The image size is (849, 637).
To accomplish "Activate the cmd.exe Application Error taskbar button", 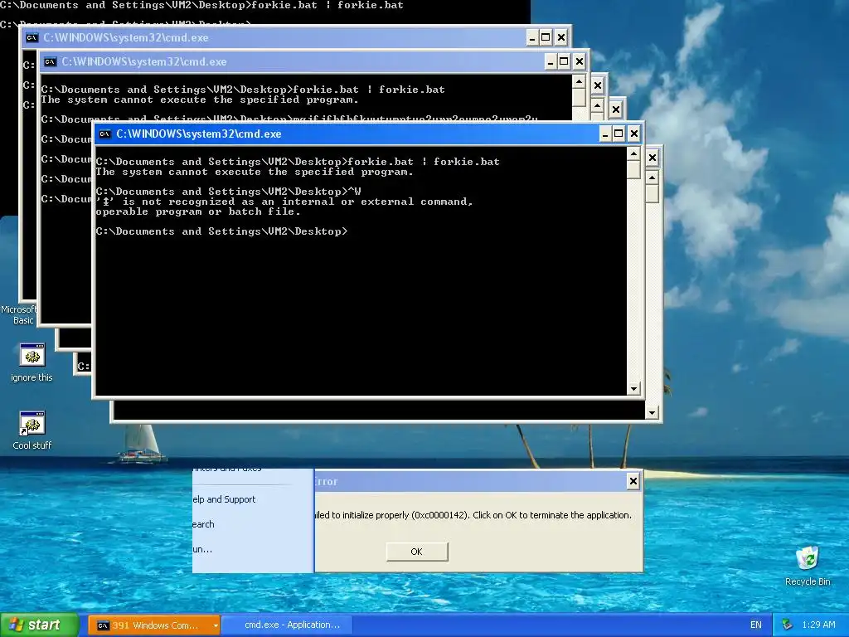I will point(288,625).
